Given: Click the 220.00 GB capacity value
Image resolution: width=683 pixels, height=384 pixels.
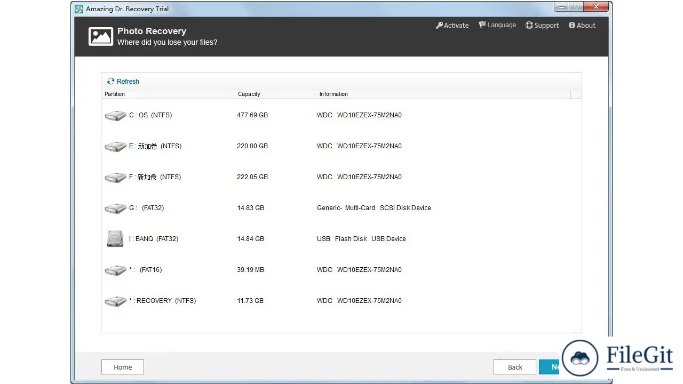Looking at the screenshot, I should (x=252, y=146).
